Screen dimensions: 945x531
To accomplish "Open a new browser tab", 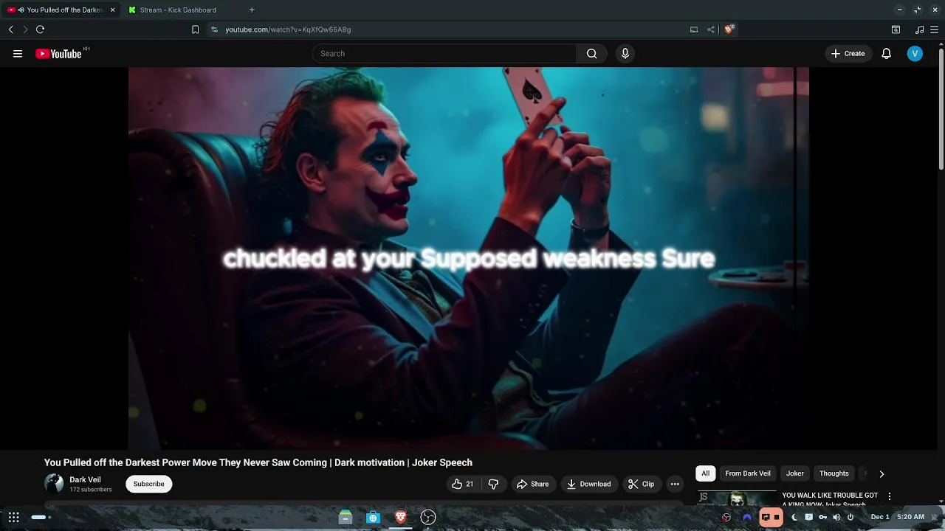I will [252, 10].
